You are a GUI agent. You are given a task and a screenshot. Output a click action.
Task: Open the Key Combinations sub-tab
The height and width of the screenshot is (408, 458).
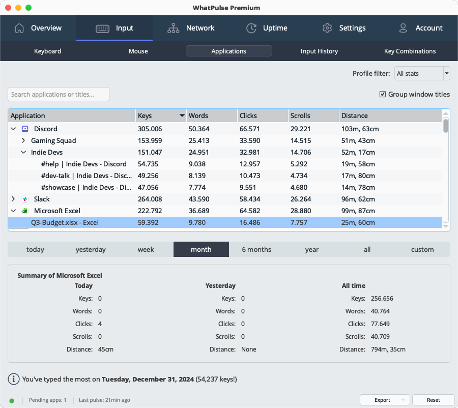410,51
